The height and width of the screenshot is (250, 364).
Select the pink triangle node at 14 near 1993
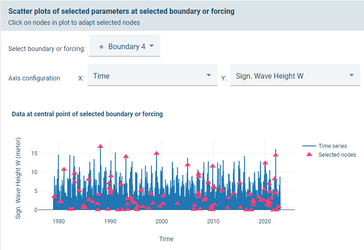pos(126,156)
